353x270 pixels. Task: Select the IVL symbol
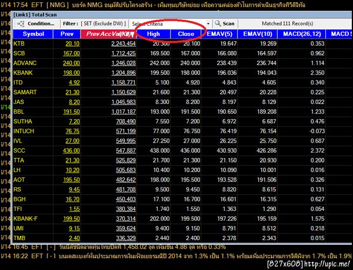[18, 141]
